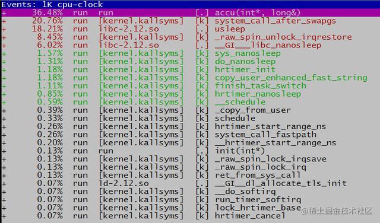This screenshot has height=223, width=380.
Task: Click the hrtimer_nanosleep symbol
Action: point(258,94)
